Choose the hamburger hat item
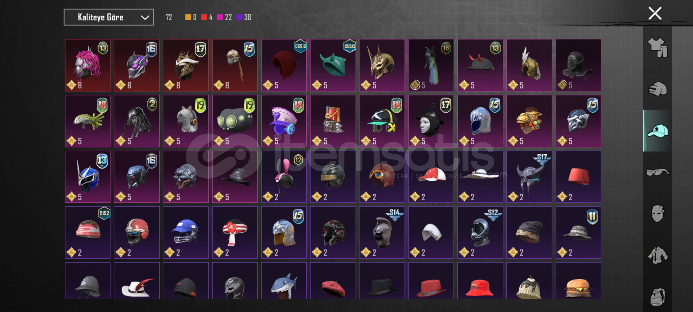Image resolution: width=693 pixels, height=312 pixels. tap(578, 281)
